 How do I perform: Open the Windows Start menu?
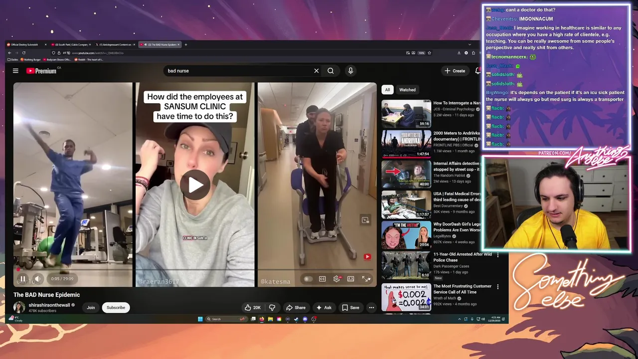(200, 319)
